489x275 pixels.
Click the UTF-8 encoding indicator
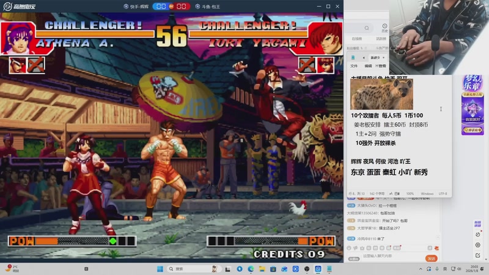pos(443,194)
